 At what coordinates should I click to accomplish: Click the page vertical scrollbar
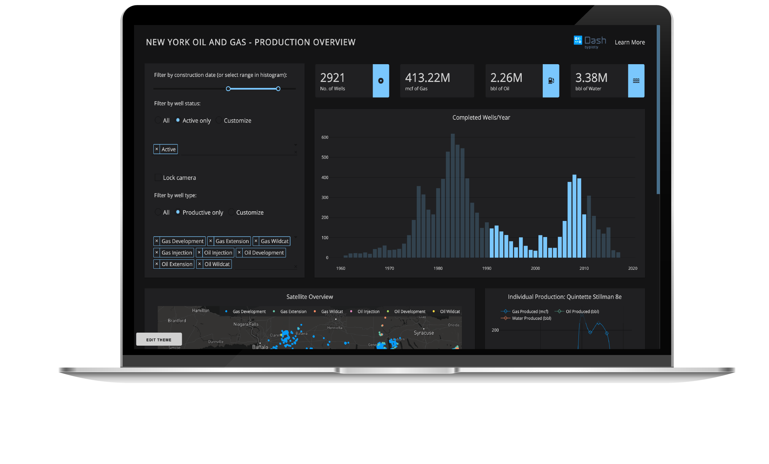click(x=658, y=110)
